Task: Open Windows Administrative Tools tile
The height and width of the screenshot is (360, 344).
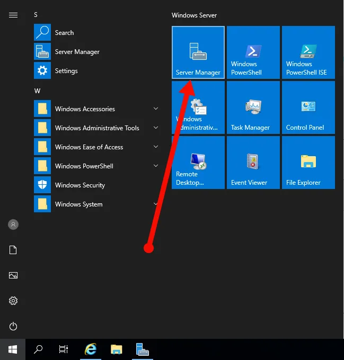Action: [x=198, y=107]
